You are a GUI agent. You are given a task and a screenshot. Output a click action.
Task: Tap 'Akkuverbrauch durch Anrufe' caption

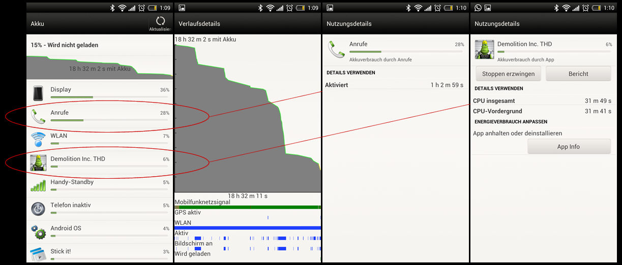[380, 60]
